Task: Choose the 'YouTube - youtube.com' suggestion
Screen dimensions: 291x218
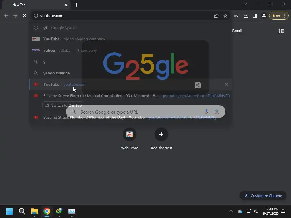Action: (x=130, y=84)
